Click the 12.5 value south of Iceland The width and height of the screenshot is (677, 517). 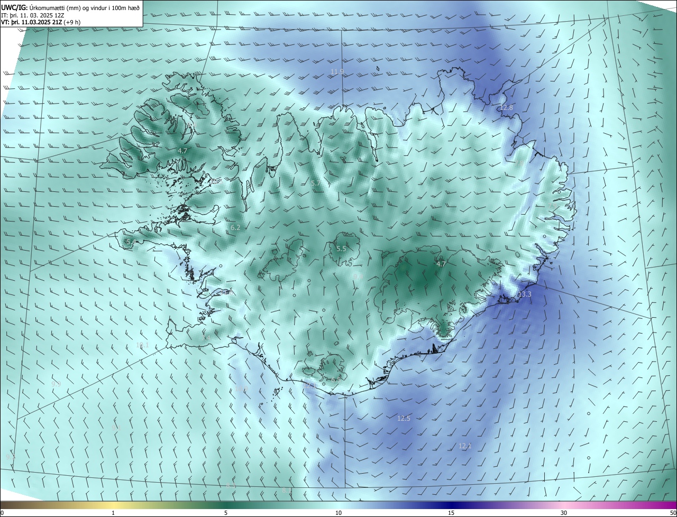pos(404,418)
